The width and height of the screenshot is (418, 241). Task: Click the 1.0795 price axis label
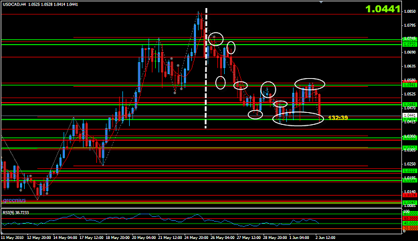410,25
